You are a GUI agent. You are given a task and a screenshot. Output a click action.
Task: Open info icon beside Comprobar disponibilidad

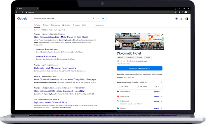162,82
